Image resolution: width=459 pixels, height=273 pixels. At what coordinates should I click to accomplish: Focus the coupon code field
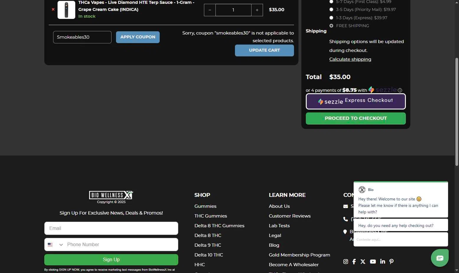click(x=82, y=37)
